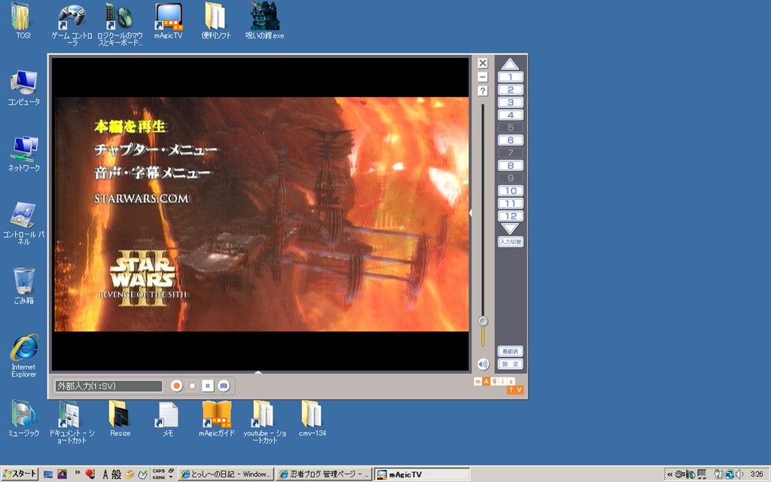The height and width of the screenshot is (482, 771).
Task: Toggle the IME A input mode indicator
Action: 105,474
